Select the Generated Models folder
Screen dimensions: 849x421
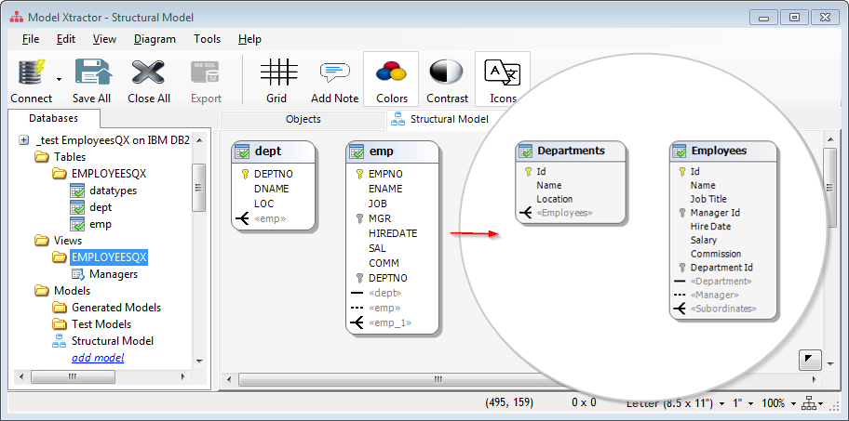point(115,308)
